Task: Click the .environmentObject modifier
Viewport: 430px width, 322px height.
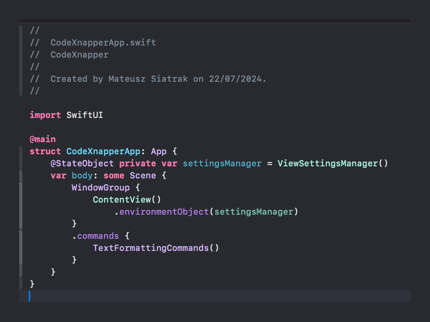Action: click(x=164, y=212)
